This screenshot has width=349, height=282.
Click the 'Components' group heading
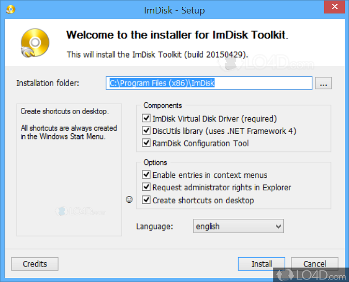coord(163,105)
